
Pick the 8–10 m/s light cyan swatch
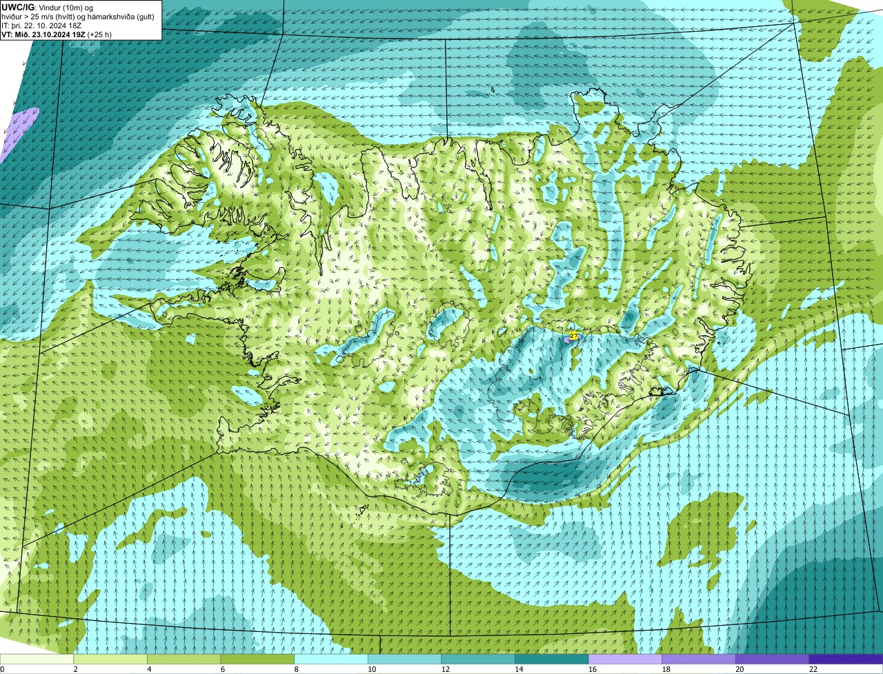[331, 659]
